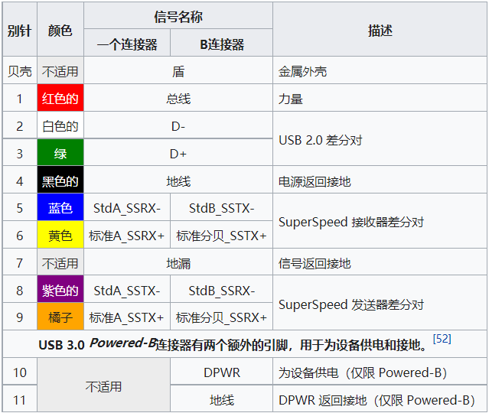Image resolution: width=489 pixels, height=413 pixels.
Task: Select the blue color cell labeled 蓝色
Action: click(60, 208)
